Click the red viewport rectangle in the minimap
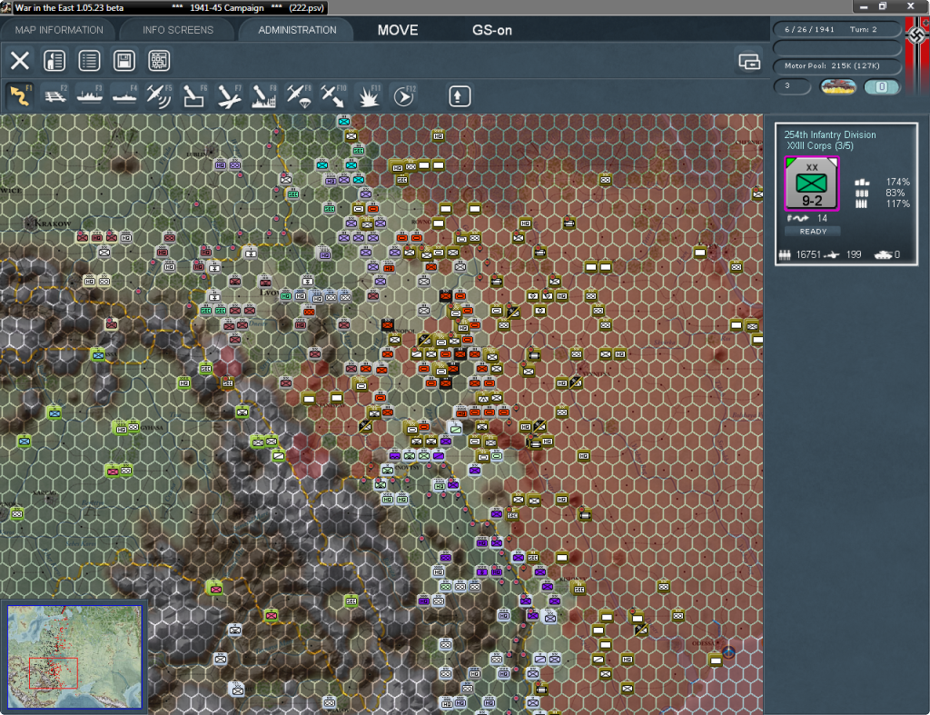This screenshot has height=715, width=930. coord(54,673)
